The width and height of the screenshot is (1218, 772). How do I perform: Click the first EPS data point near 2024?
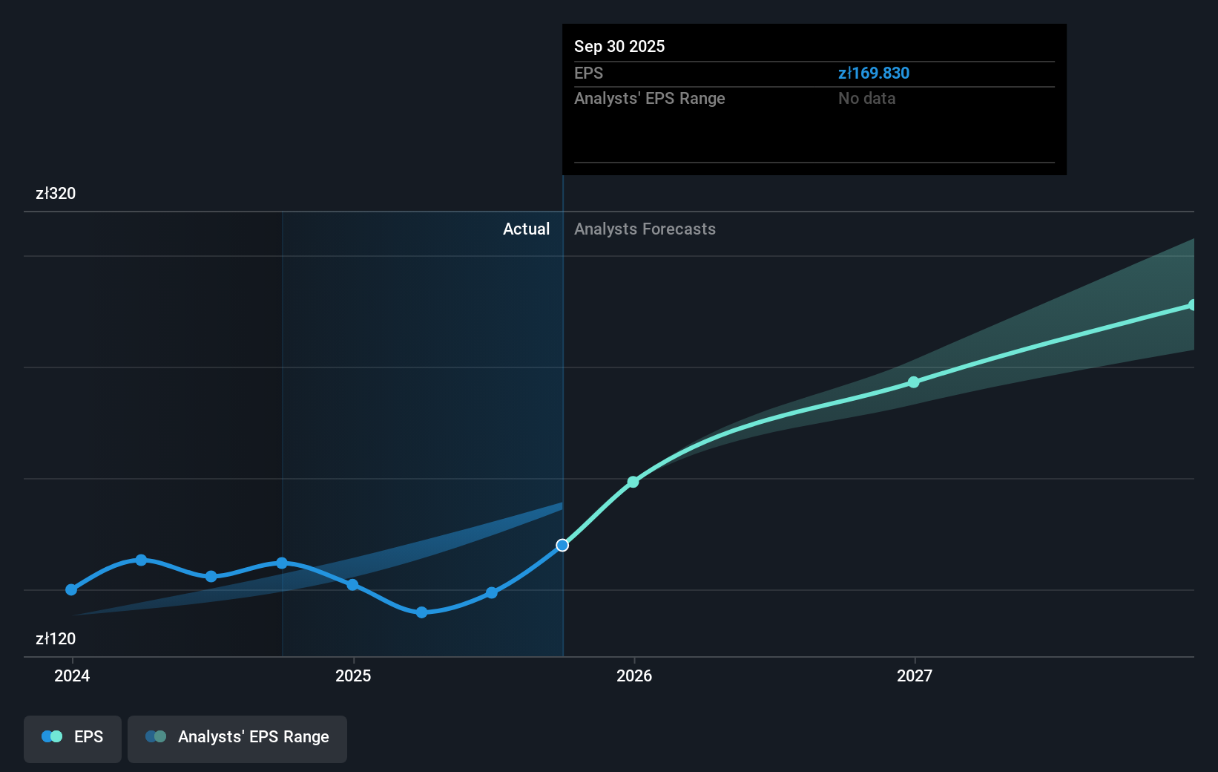coord(70,589)
